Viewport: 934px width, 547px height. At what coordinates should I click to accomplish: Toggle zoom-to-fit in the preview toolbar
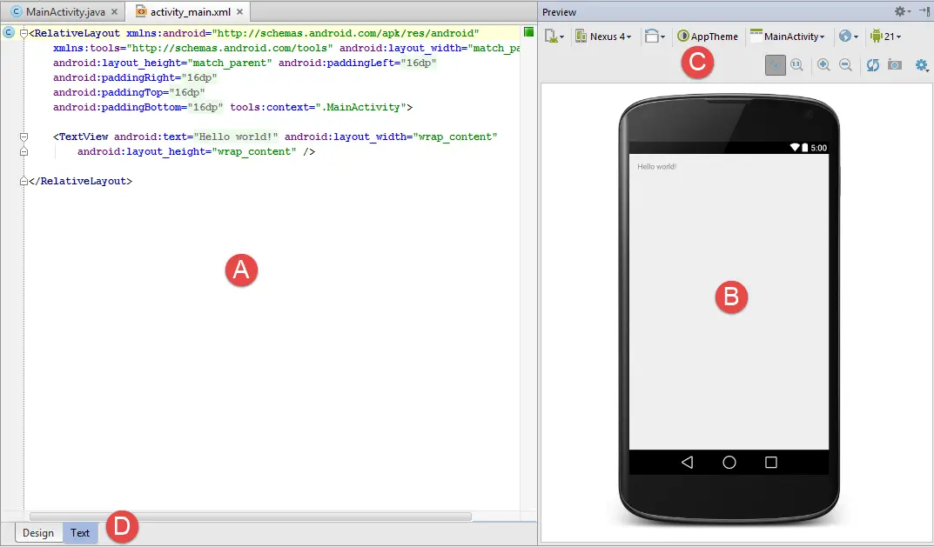pyautogui.click(x=775, y=66)
